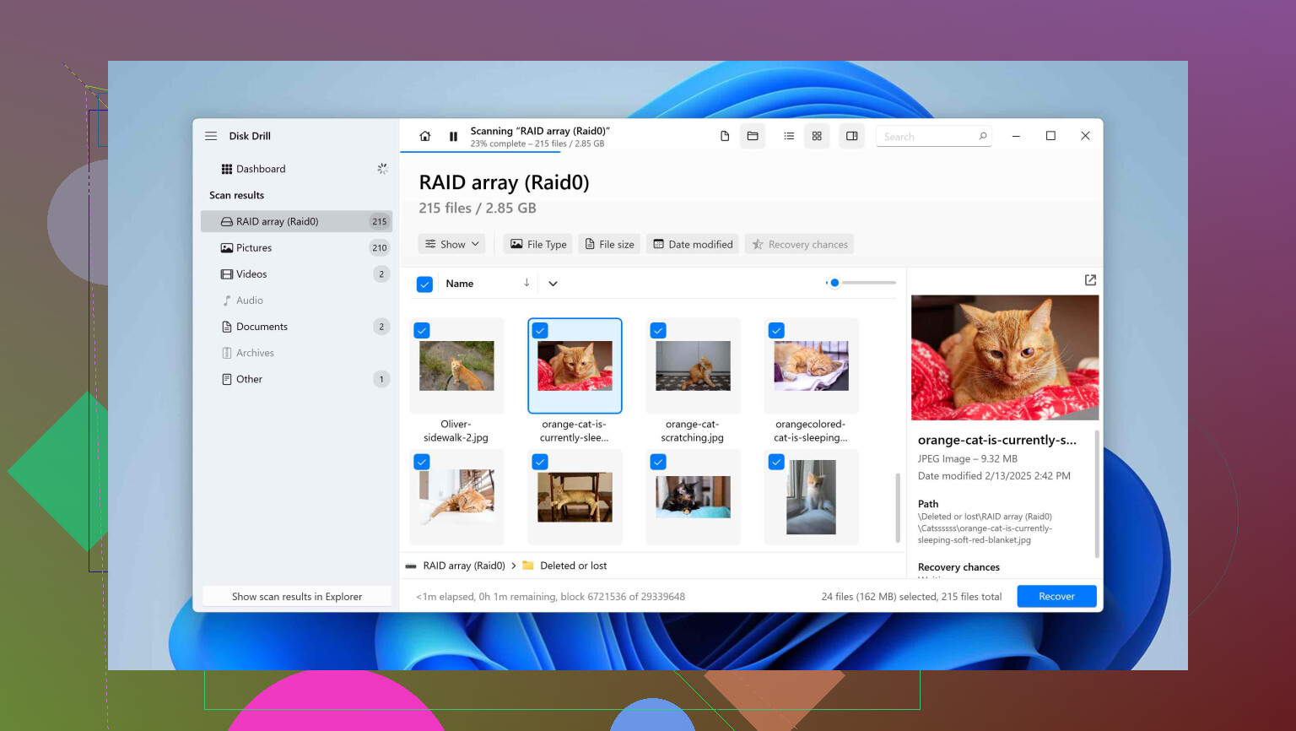Select the grid thumbnails view icon
The width and height of the screenshot is (1296, 731).
pos(817,136)
